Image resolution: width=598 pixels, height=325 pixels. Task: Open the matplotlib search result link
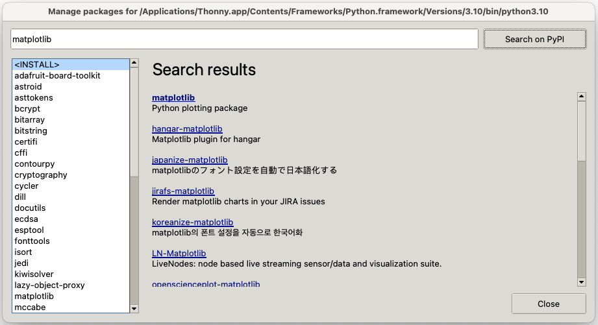coord(173,97)
